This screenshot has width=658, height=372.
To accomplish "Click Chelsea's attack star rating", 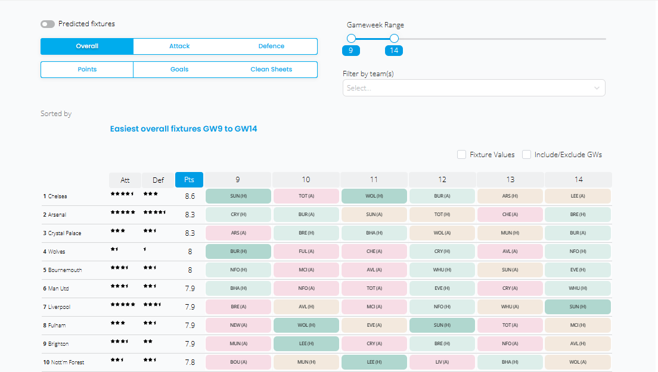I will (122, 194).
